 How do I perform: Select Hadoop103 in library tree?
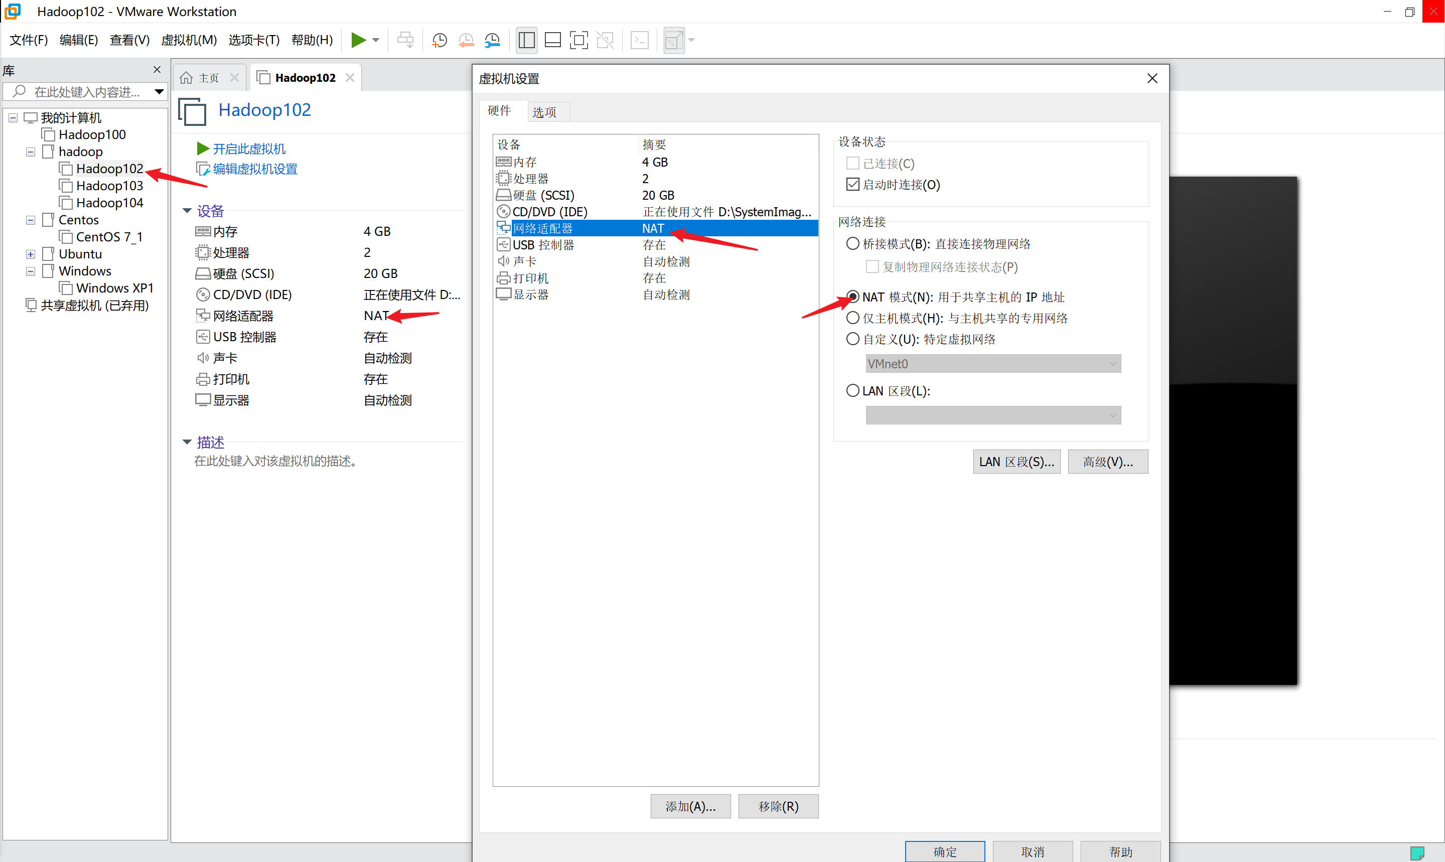[x=109, y=186]
